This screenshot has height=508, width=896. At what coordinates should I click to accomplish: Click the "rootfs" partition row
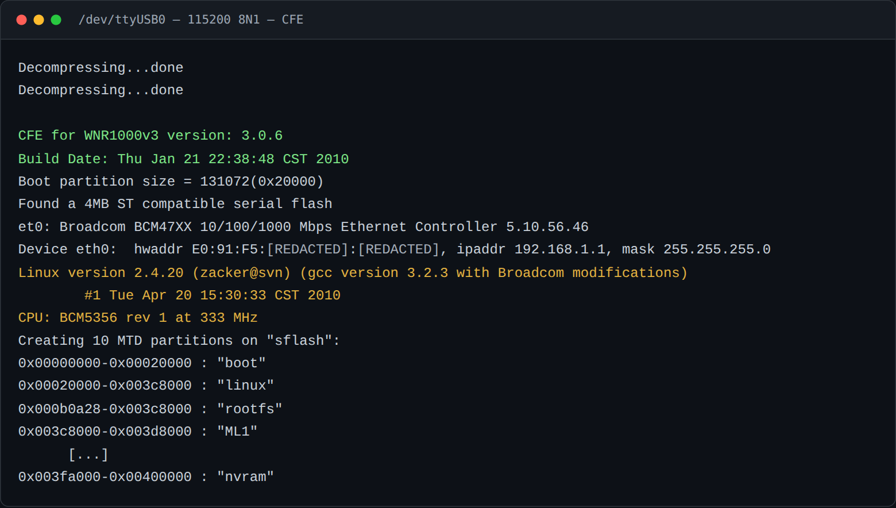[150, 409]
